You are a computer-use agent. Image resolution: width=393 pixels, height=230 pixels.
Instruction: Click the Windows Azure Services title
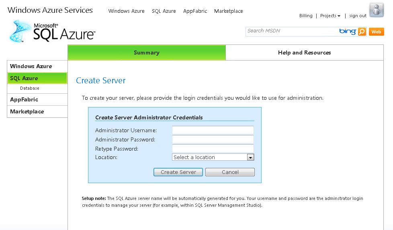pos(50,10)
